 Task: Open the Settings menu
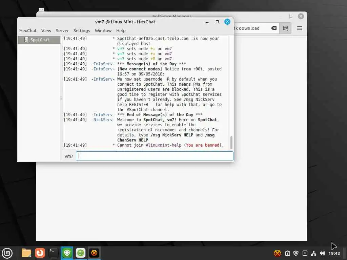pos(82,30)
